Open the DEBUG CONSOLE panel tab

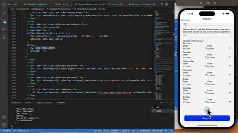[x=44, y=103]
